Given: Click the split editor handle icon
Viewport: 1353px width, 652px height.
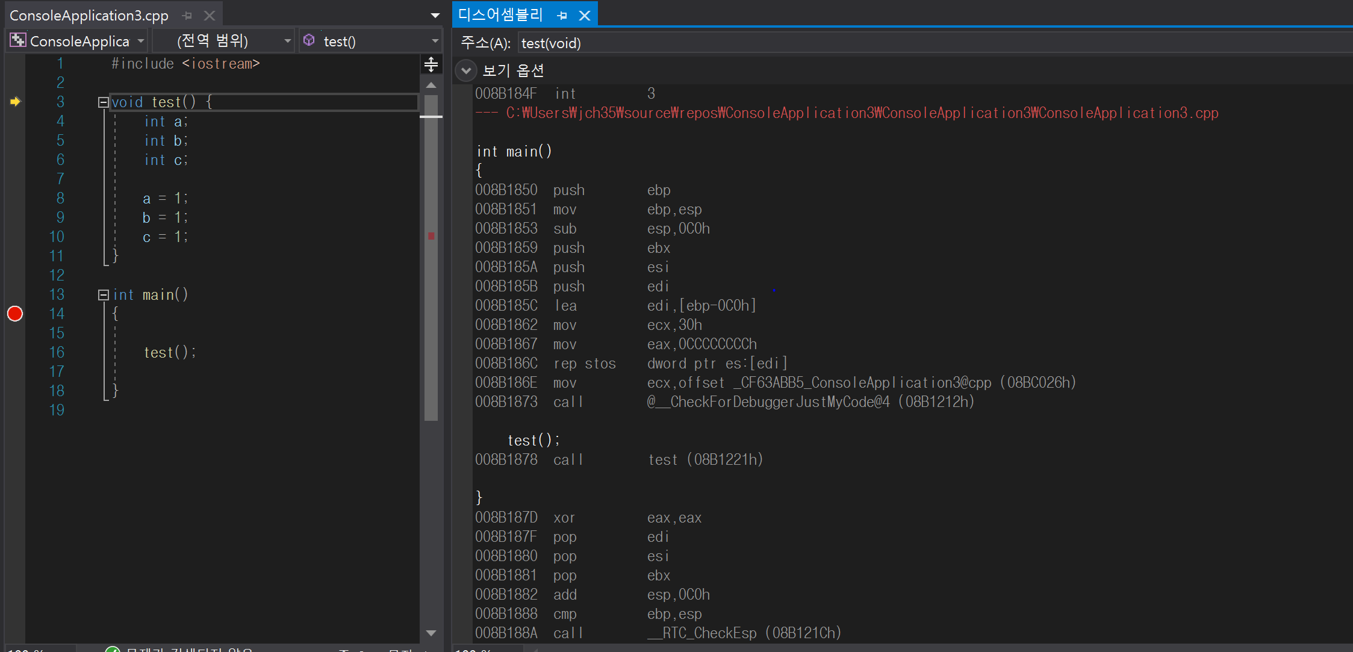Looking at the screenshot, I should click(431, 64).
